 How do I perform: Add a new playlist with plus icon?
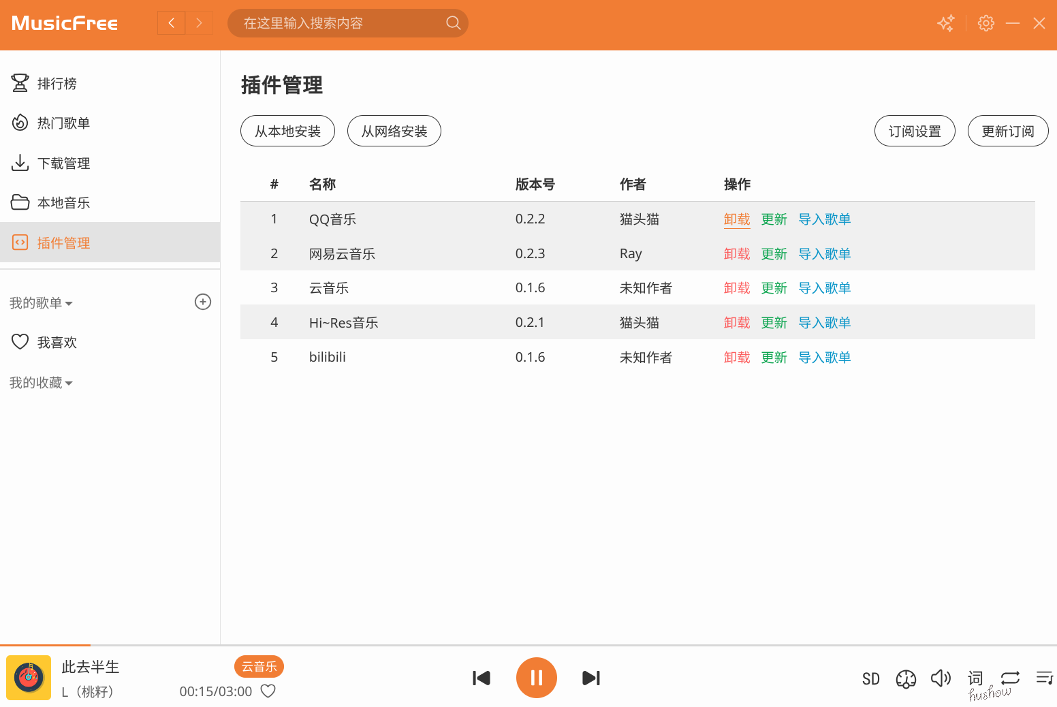(203, 302)
